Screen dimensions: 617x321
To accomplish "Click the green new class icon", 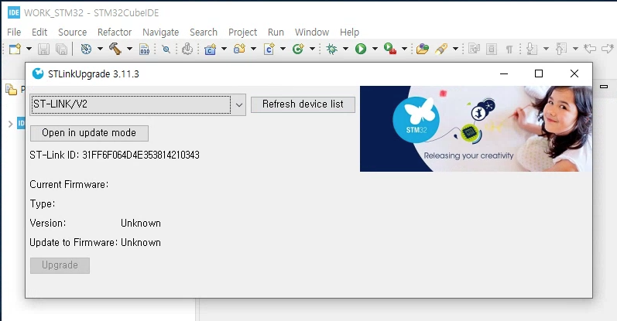I will pyautogui.click(x=298, y=49).
